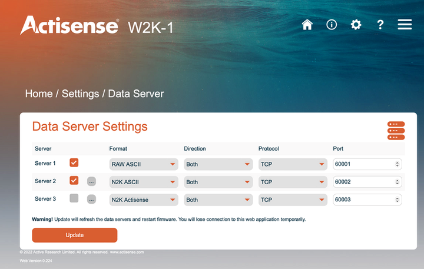This screenshot has height=269, width=424.
Task: Click the Server 2 row label
Action: [45, 181]
